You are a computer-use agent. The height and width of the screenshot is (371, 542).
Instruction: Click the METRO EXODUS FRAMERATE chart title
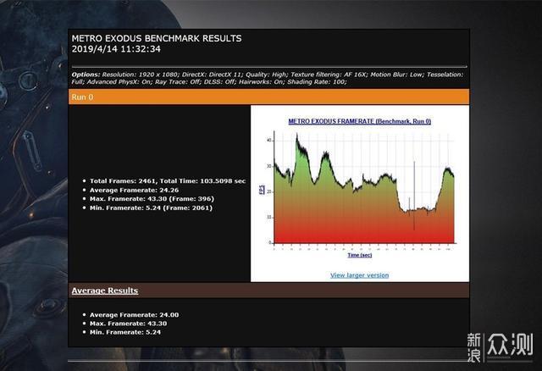click(x=359, y=121)
